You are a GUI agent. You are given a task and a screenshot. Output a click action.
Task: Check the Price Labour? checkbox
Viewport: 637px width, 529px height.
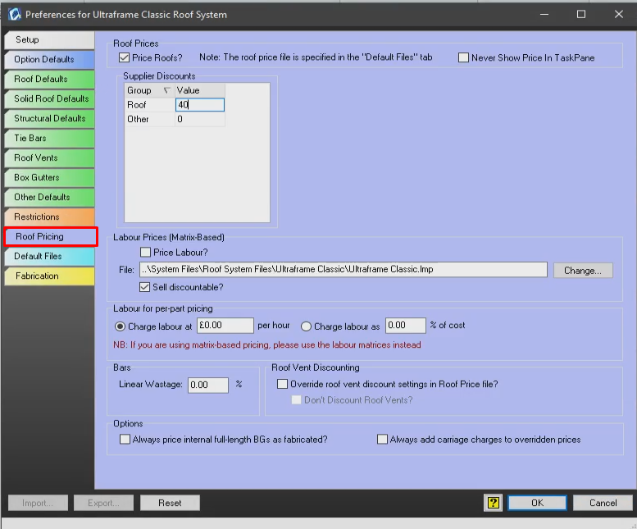[x=145, y=253]
